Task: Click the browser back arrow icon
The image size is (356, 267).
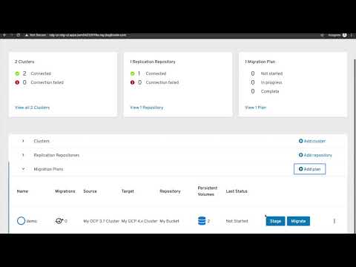Action: (x=4, y=35)
